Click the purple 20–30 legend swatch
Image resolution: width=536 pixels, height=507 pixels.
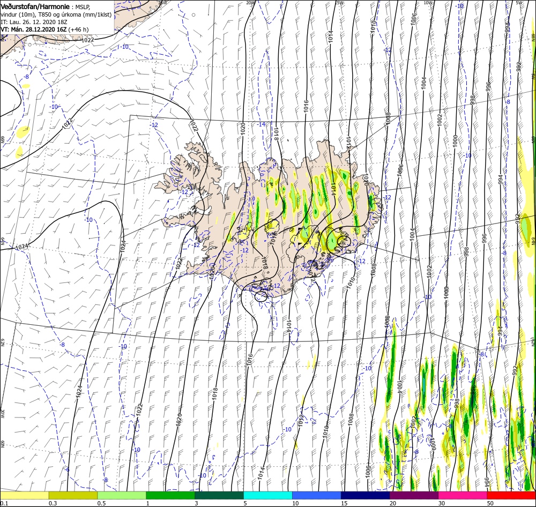pos(414,496)
